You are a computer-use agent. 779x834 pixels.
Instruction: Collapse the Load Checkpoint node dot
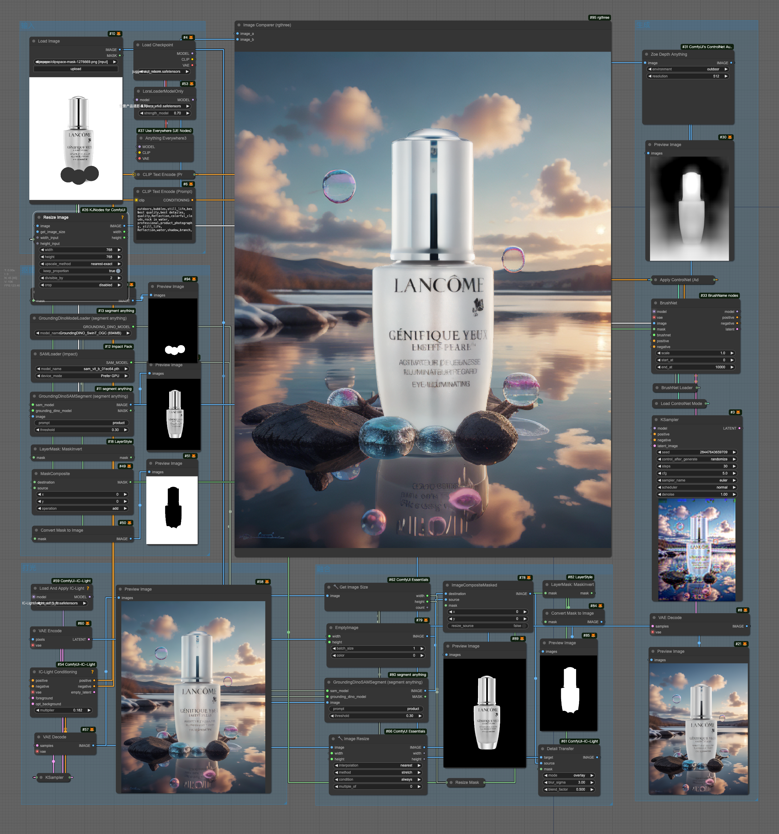coord(138,45)
